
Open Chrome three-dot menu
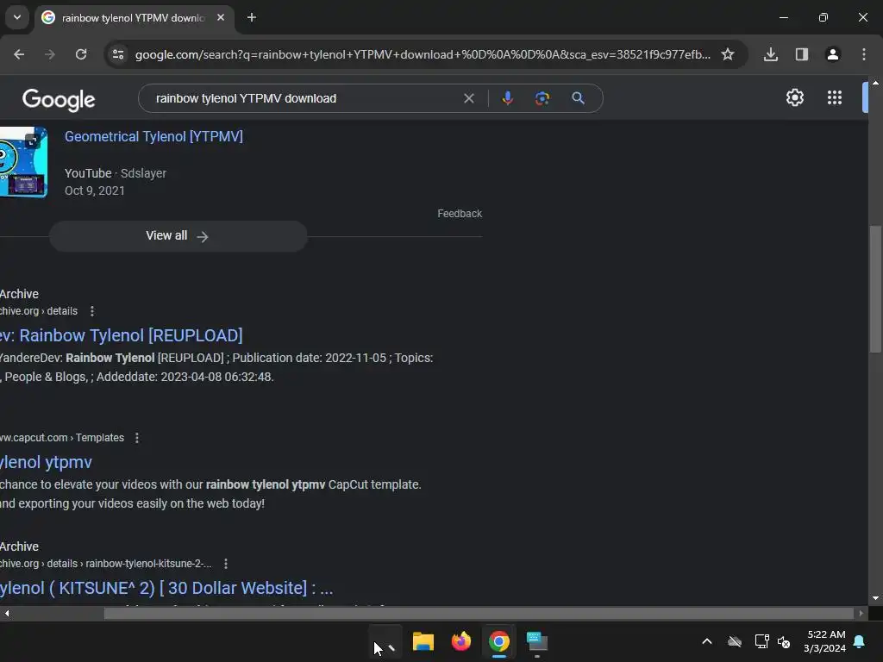864,54
